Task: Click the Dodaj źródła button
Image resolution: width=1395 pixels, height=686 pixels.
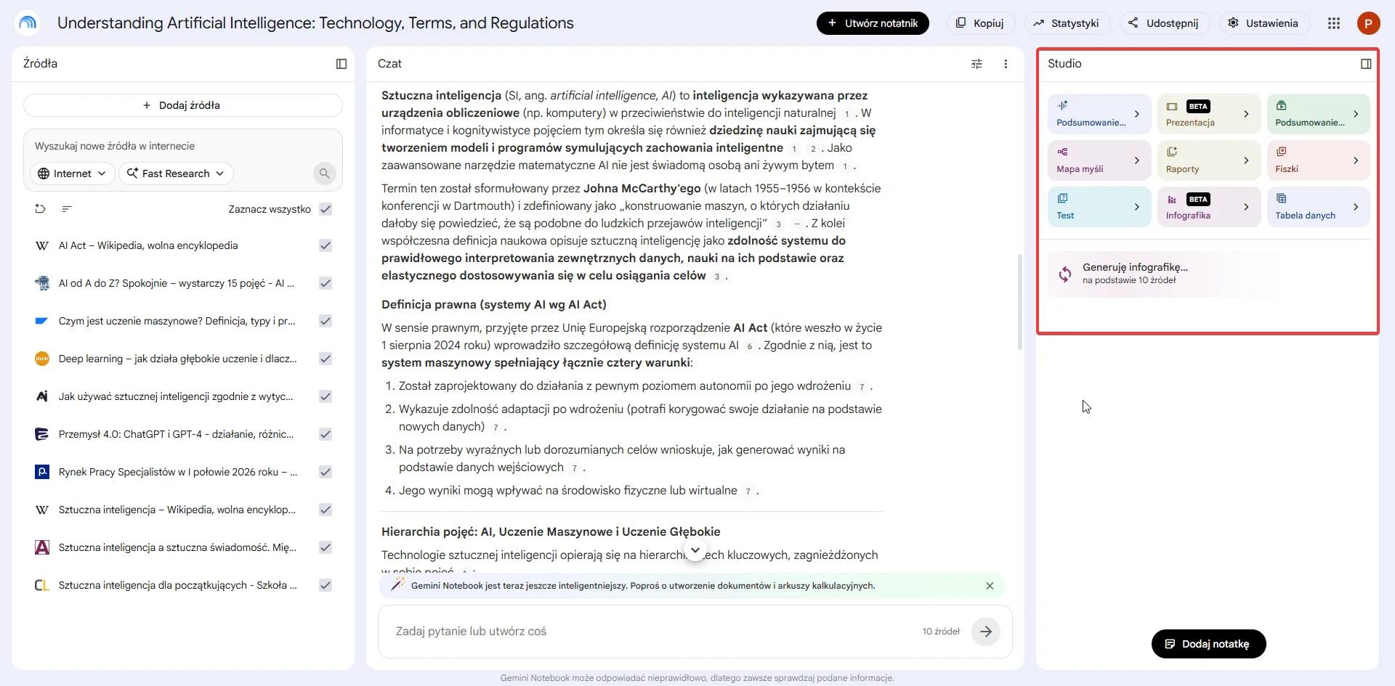Action: tap(183, 105)
